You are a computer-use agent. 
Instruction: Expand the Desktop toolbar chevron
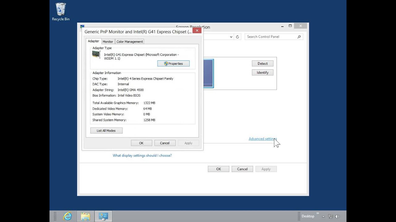tap(317, 213)
